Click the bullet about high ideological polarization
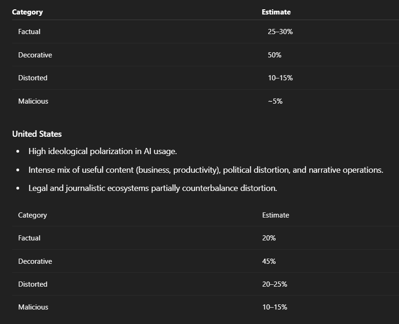Screen dimensions: 399x324 [x=103, y=151]
